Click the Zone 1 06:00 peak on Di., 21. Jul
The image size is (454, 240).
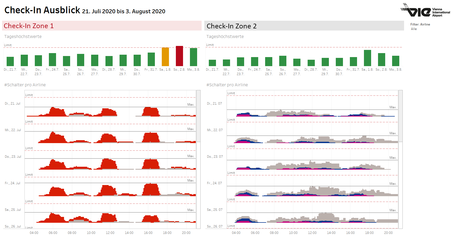(x=54, y=112)
